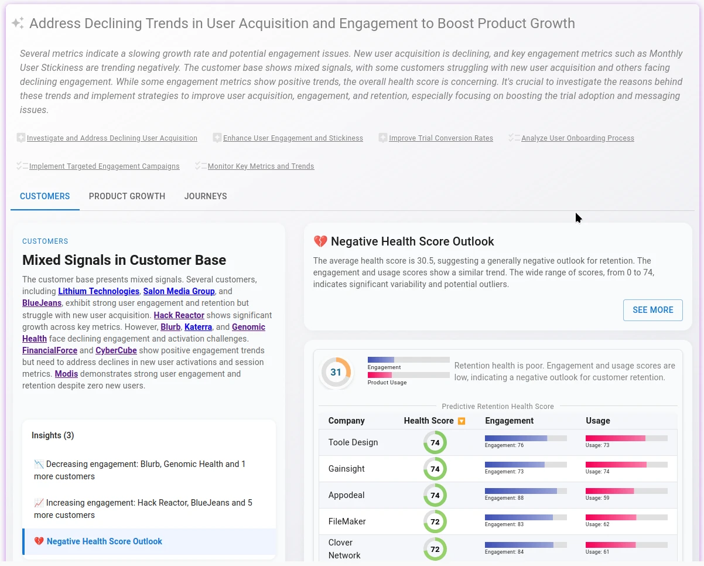Switch to the Product Growth tab
The height and width of the screenshot is (566, 704).
point(127,196)
